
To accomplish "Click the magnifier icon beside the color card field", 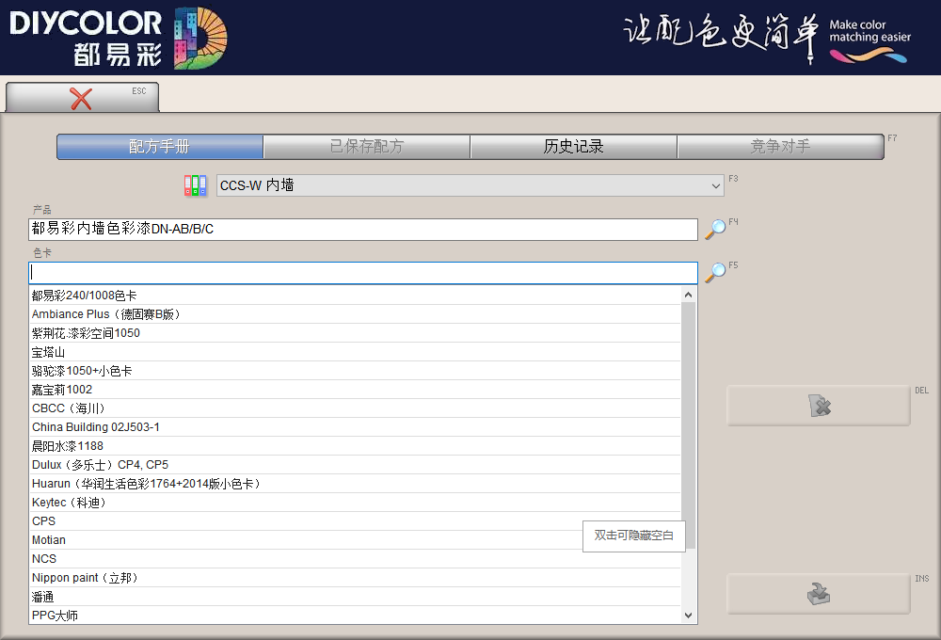I will click(x=716, y=272).
